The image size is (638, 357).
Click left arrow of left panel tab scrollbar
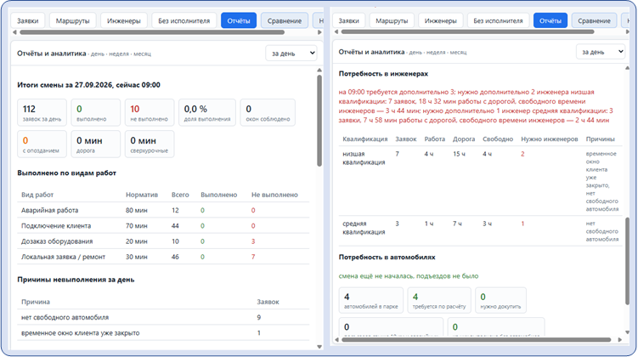14,32
